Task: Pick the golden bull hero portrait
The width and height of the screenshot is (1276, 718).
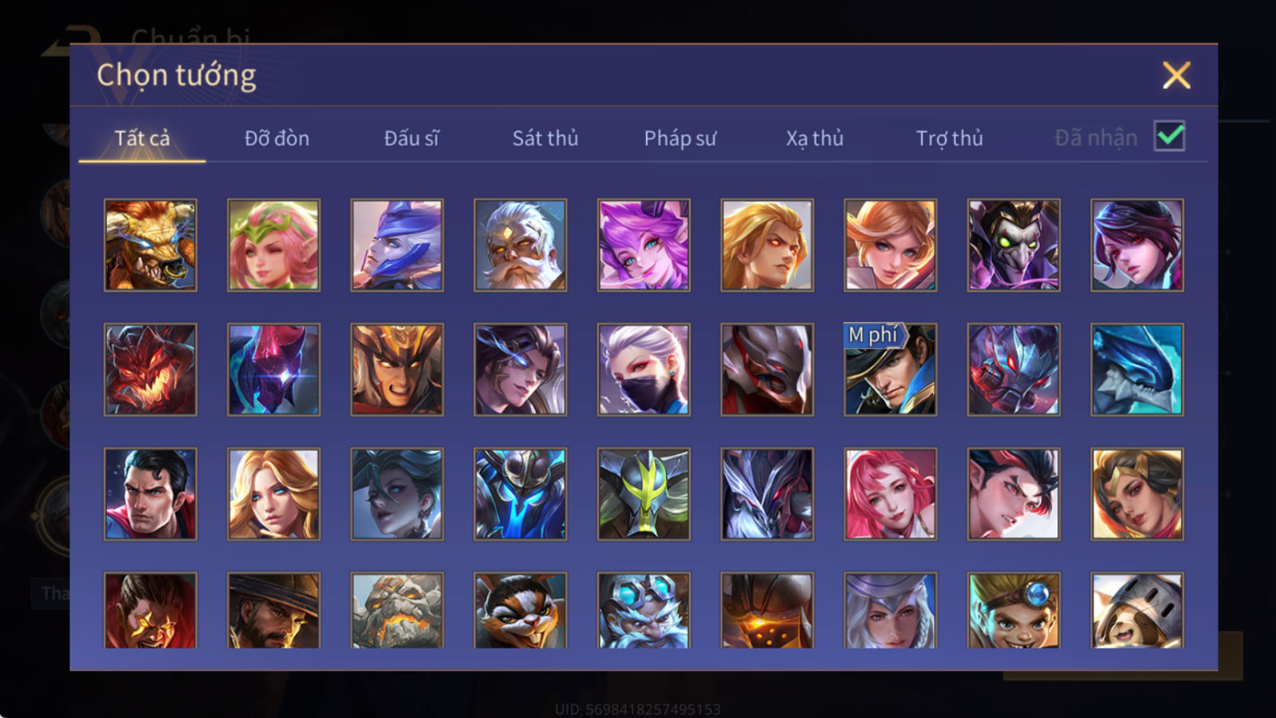Action: [x=150, y=245]
